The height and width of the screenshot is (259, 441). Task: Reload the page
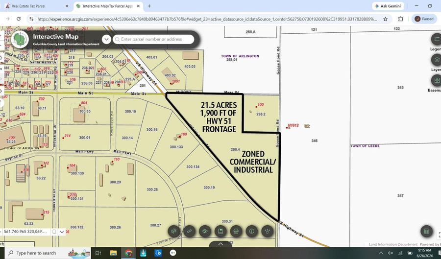coord(19,19)
